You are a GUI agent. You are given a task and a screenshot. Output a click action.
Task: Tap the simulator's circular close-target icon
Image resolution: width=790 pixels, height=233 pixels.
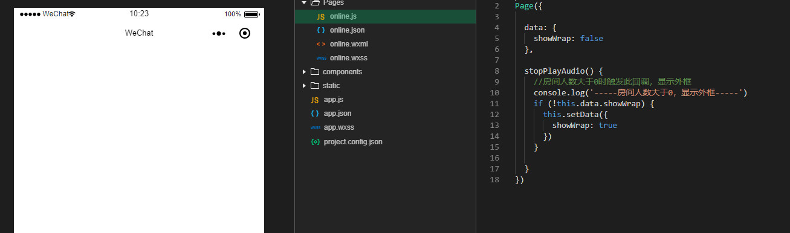click(x=245, y=33)
